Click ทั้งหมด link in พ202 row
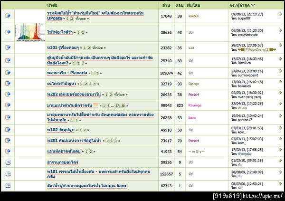The width and height of the screenshot is (285, 201). (119, 95)
